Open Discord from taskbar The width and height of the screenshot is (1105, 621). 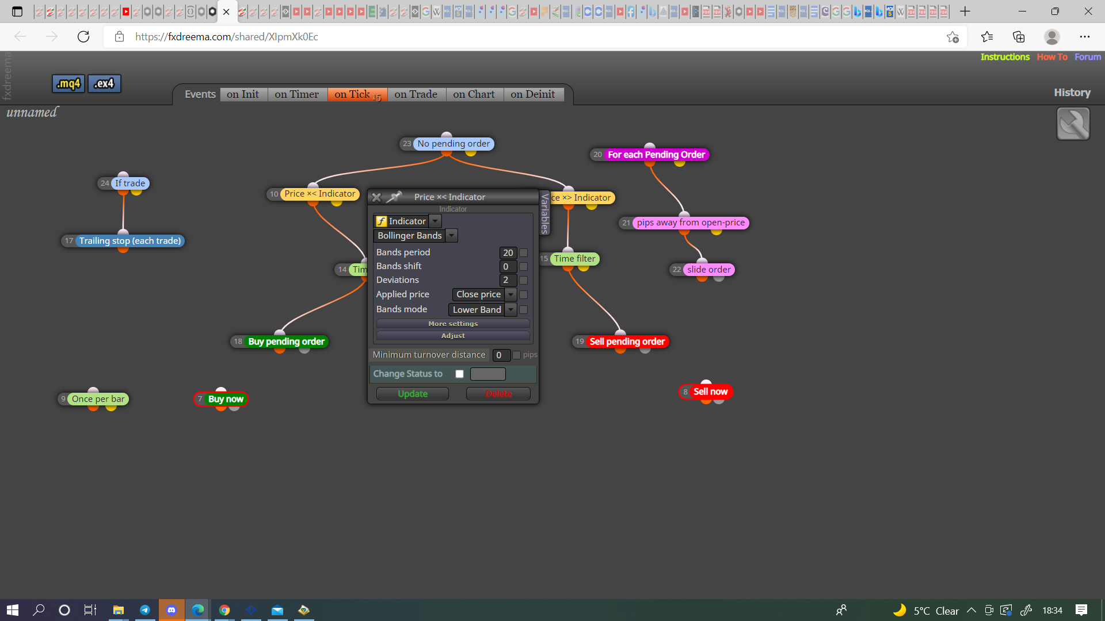click(172, 610)
